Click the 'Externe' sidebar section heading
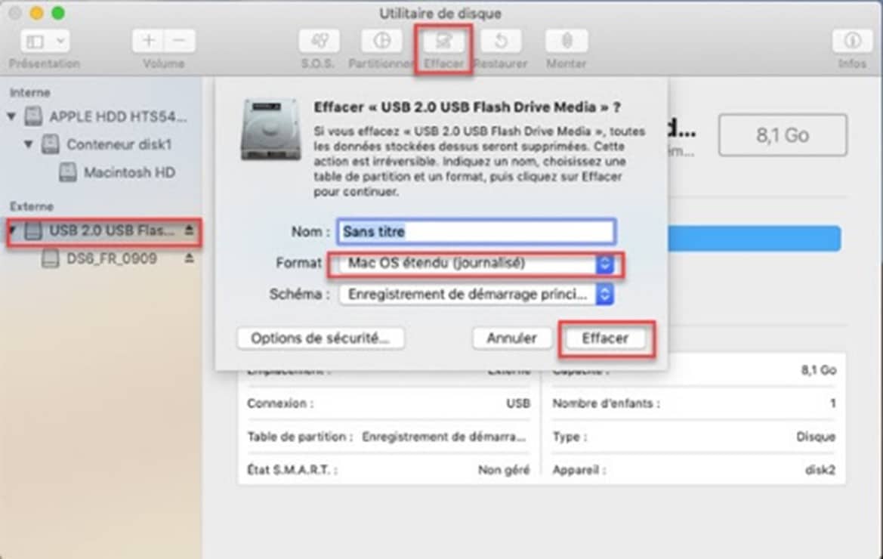 [32, 206]
